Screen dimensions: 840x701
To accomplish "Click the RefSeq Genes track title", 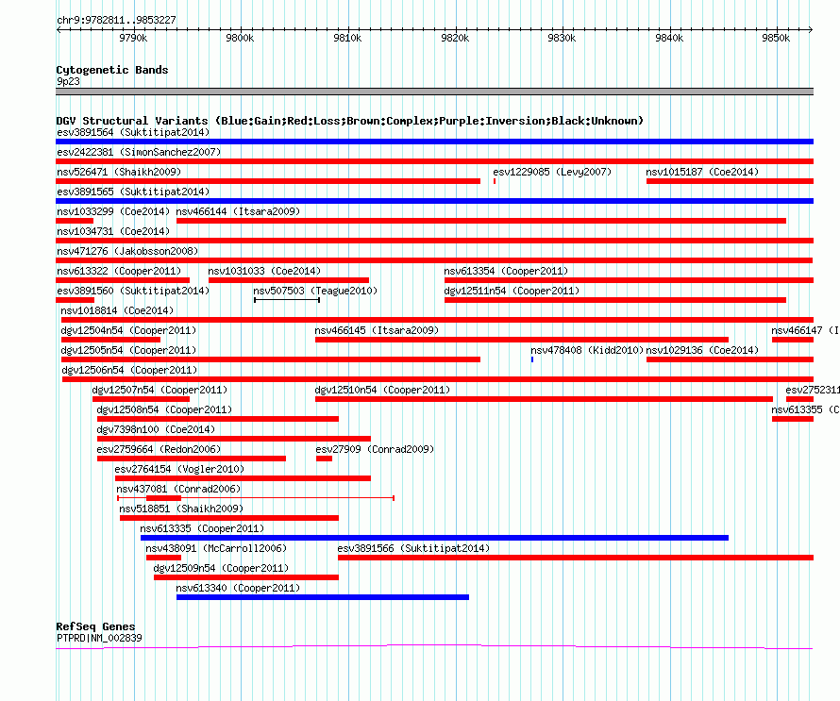I will coord(95,626).
